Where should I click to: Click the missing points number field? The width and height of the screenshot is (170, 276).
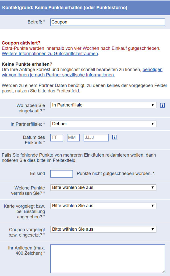tap(61, 173)
